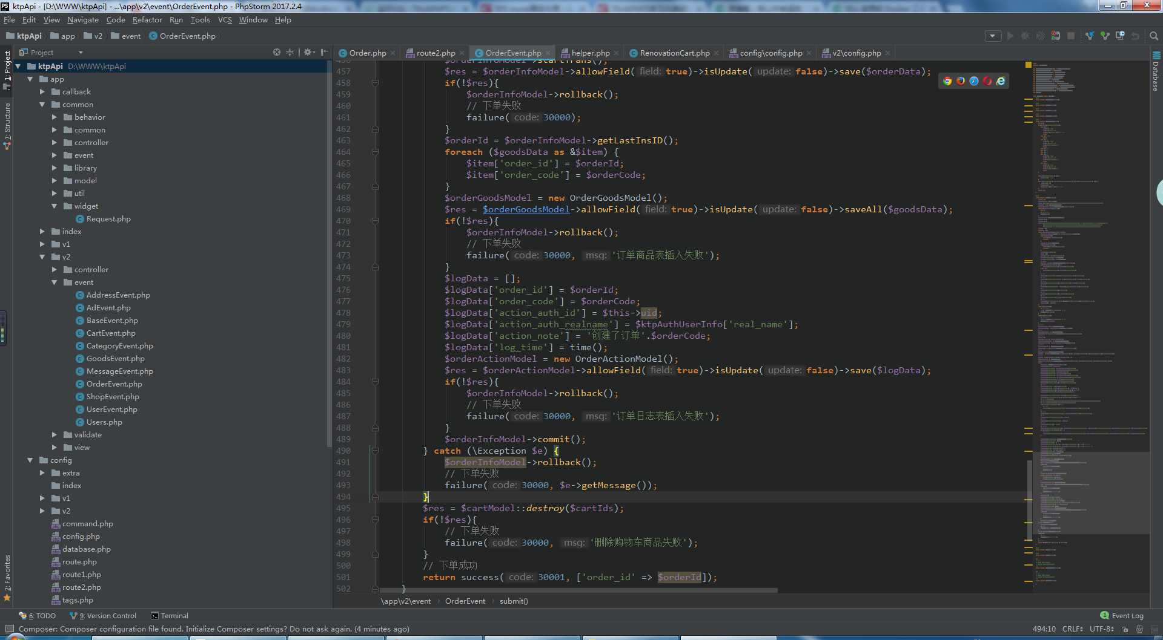This screenshot has height=640, width=1163.
Task: Open the Refactor menu
Action: click(x=147, y=20)
